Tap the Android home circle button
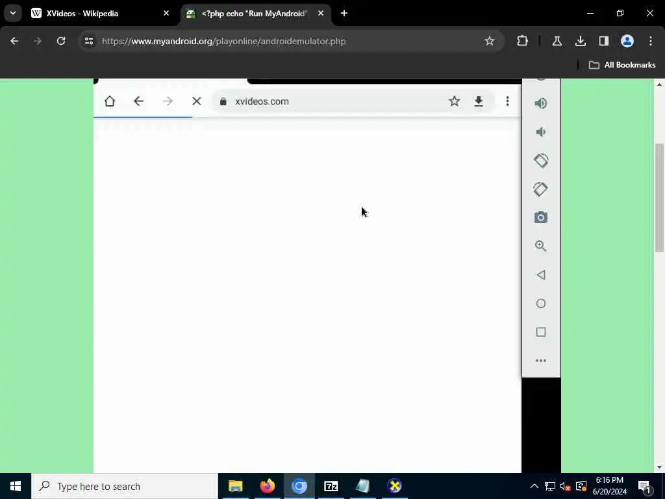This screenshot has width=665, height=499. (541, 303)
